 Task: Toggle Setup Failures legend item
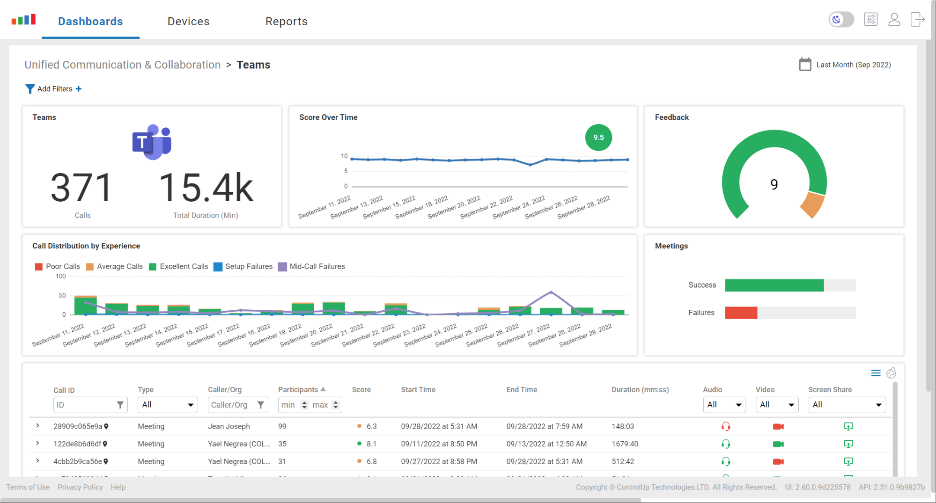click(x=243, y=266)
